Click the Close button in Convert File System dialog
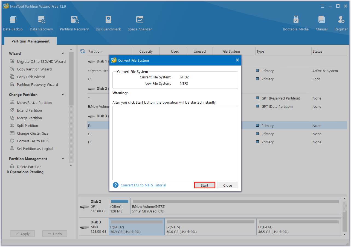Viewport: 351px width, 247px height. tap(228, 185)
